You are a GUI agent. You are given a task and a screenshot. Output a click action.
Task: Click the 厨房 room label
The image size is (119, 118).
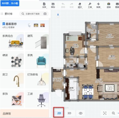pos(72,88)
